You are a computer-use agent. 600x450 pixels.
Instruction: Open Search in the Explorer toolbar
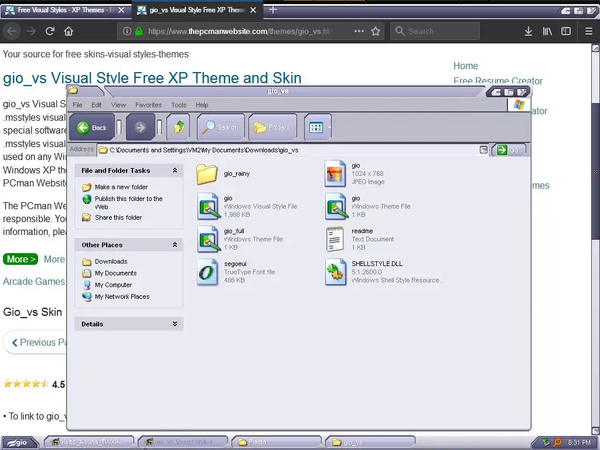point(221,127)
